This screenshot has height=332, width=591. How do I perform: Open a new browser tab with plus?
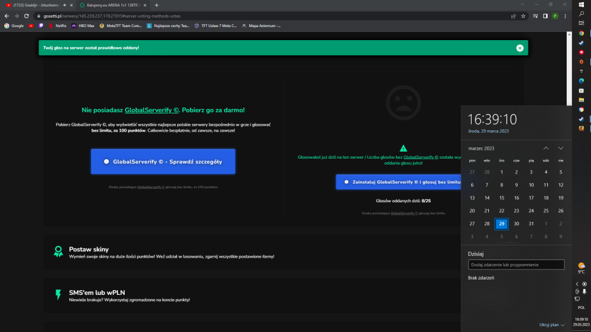pyautogui.click(x=157, y=5)
